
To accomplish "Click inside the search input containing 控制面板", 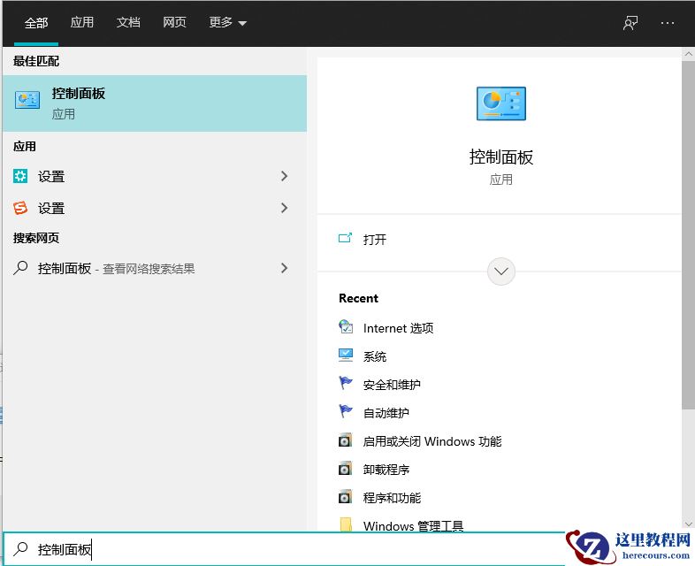I will (x=284, y=549).
